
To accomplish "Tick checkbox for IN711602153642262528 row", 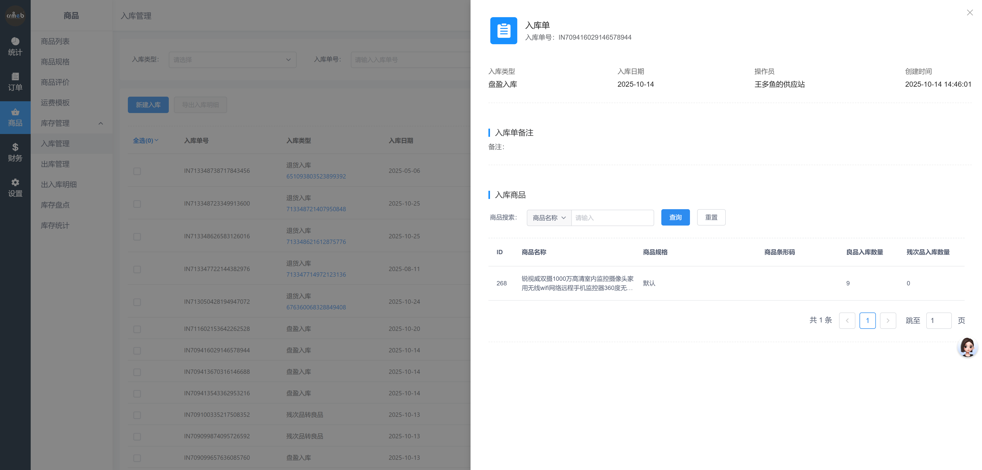I will (137, 329).
